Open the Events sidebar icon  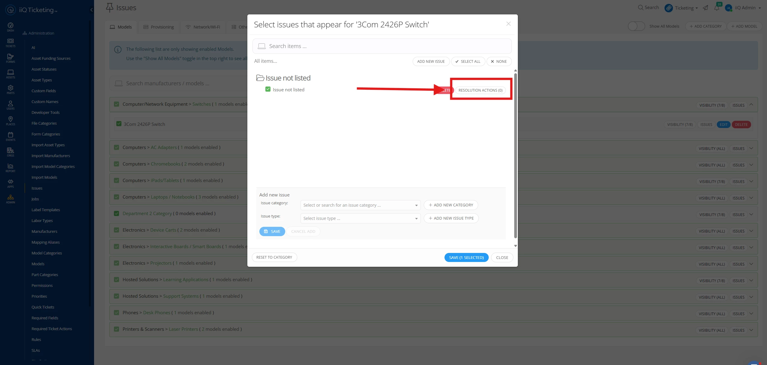click(x=11, y=136)
